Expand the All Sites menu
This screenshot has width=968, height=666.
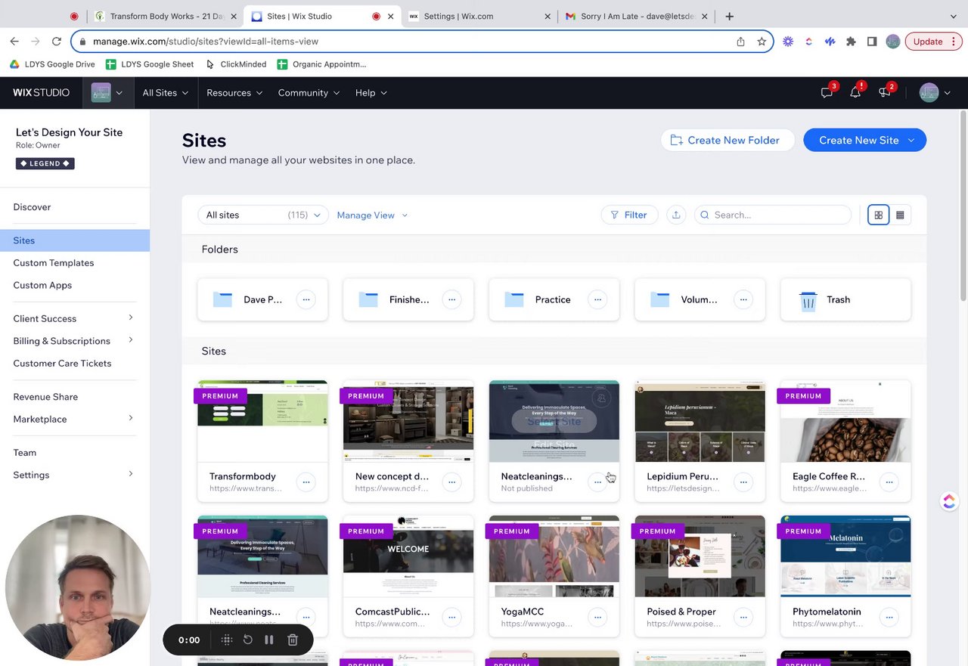click(165, 92)
